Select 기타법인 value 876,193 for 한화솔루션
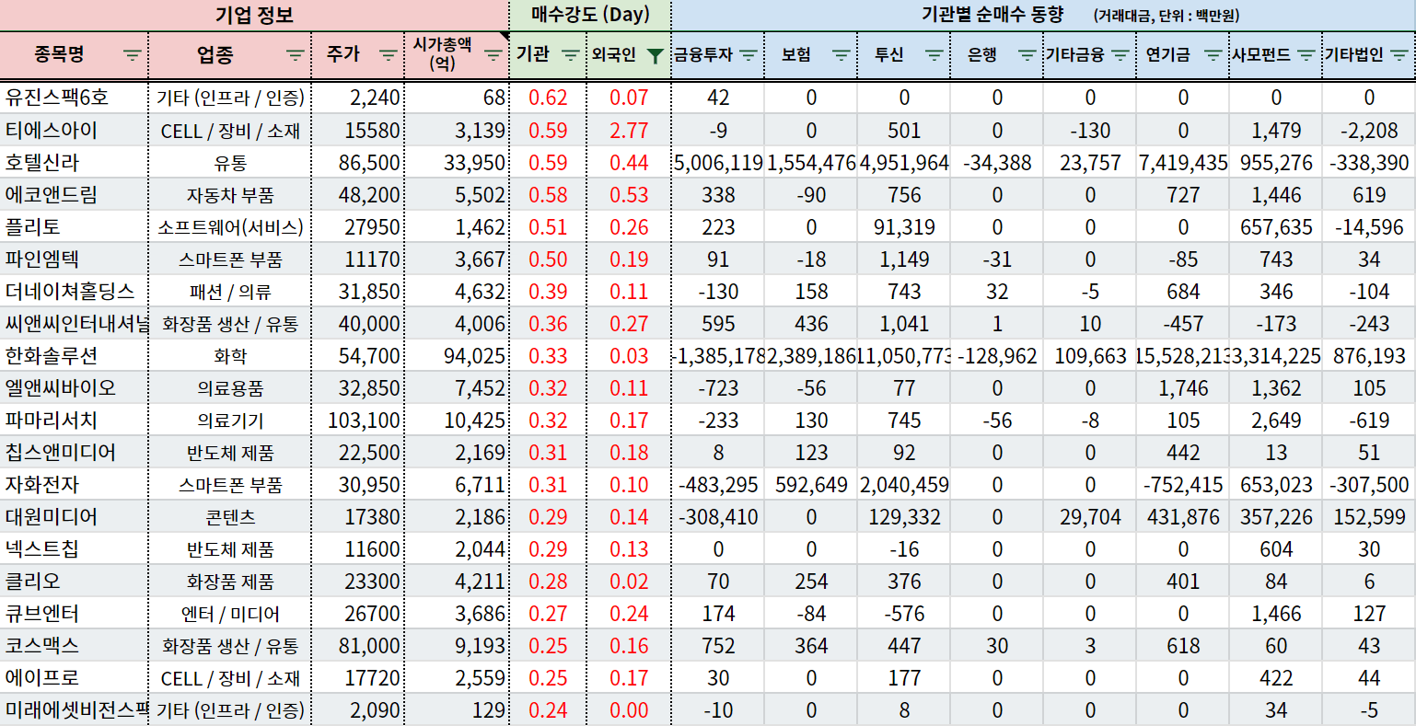This screenshot has width=1416, height=726. [1369, 355]
